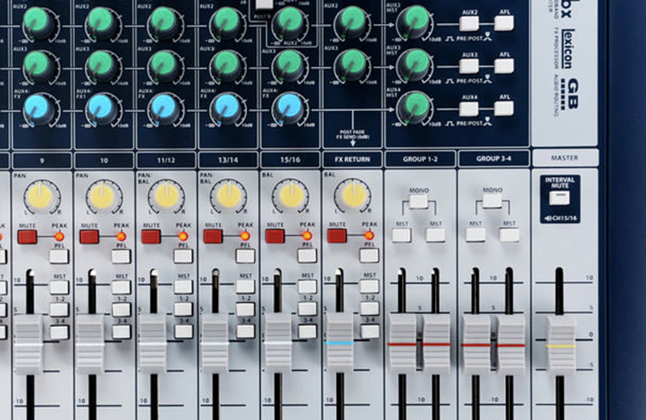Route channel 9 to group 1-2

click(59, 310)
